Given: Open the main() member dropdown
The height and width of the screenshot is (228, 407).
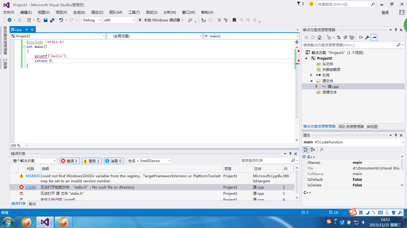Looking at the screenshot, I should (x=251, y=36).
